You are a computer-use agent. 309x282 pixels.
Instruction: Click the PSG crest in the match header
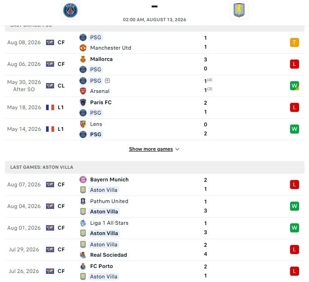[70, 10]
